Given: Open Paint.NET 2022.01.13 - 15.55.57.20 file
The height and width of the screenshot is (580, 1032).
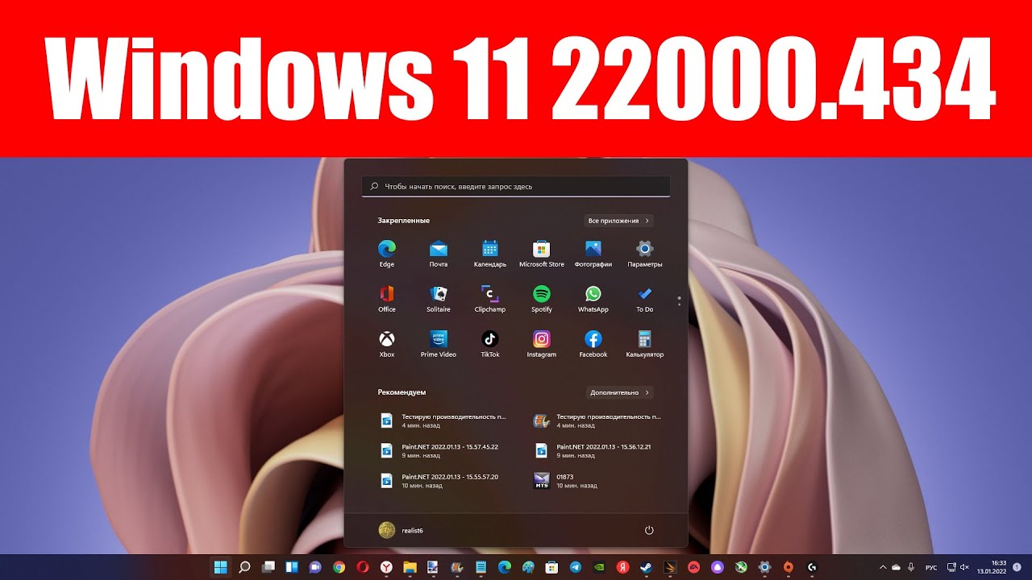Looking at the screenshot, I should [440, 481].
